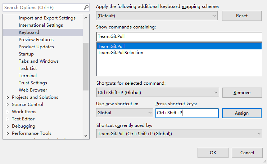Click the Reset button
267x164 pixels.
click(241, 16)
